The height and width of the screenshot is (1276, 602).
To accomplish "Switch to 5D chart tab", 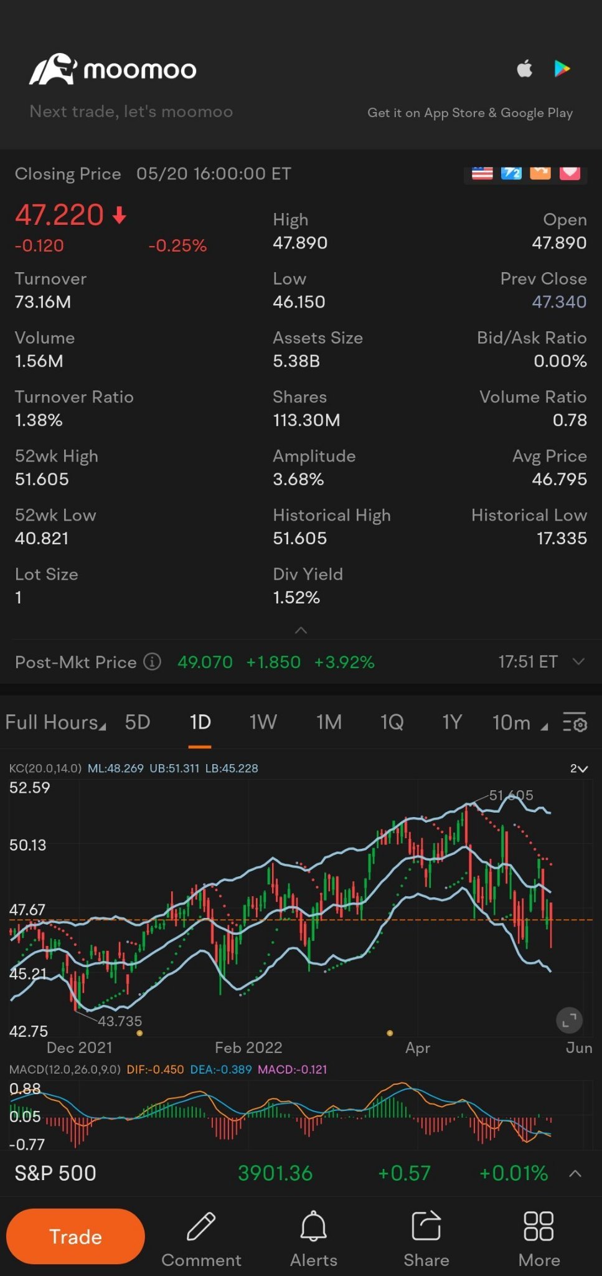I will [x=138, y=722].
